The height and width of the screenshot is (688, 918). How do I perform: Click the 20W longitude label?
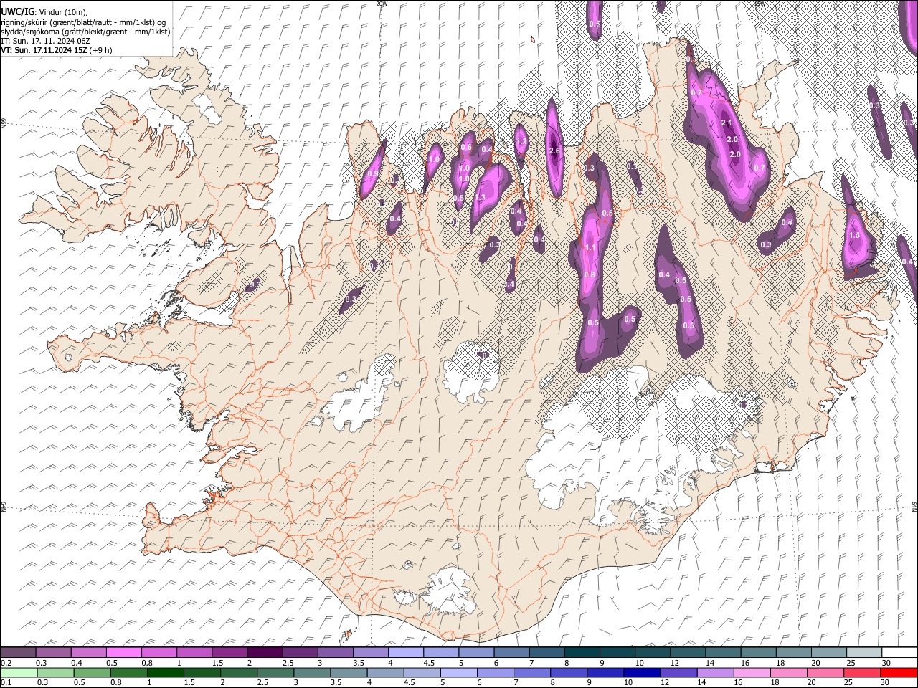(382, 4)
